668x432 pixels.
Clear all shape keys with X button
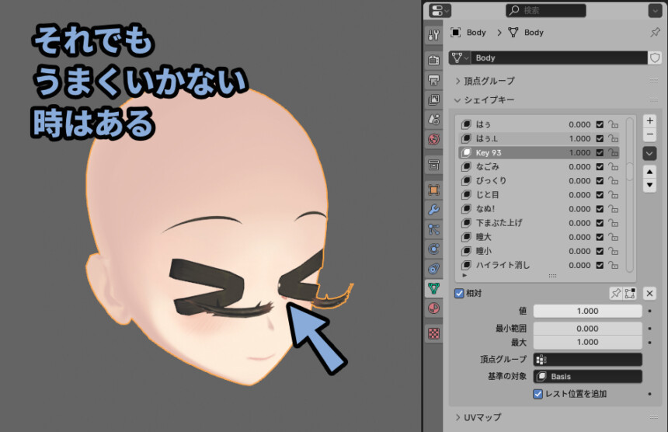(649, 293)
